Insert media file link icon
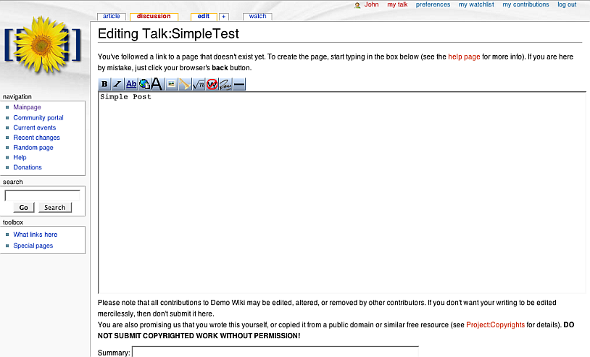Screen dimensions: 590x357 point(184,84)
